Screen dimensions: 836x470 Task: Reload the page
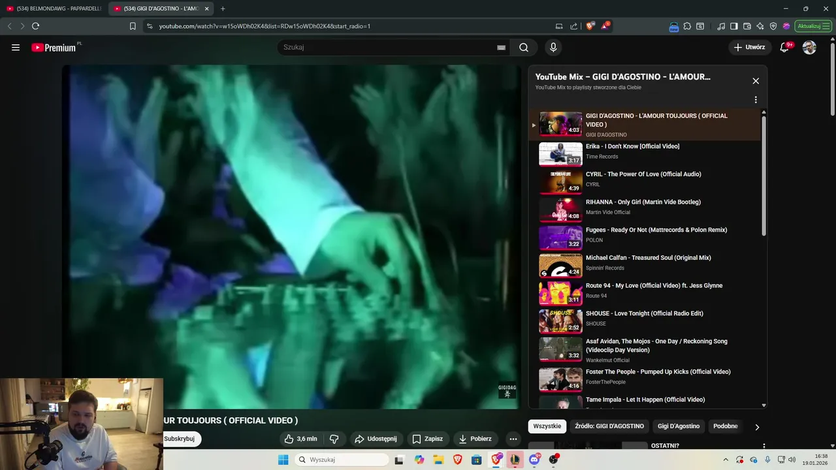click(35, 26)
